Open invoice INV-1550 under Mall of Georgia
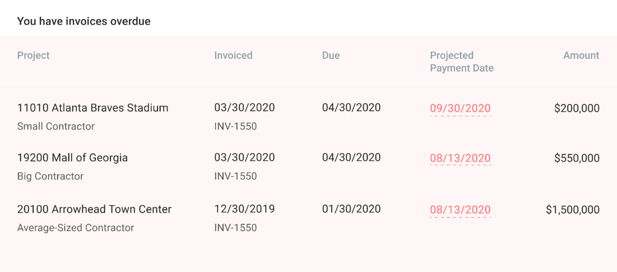Screen dimensions: 617x272 (x=236, y=176)
